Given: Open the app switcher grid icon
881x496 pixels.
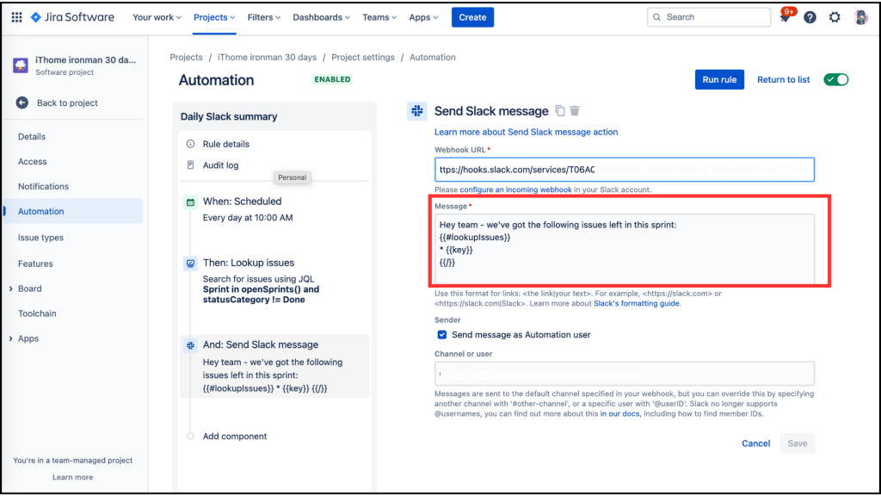Looking at the screenshot, I should pyautogui.click(x=17, y=17).
